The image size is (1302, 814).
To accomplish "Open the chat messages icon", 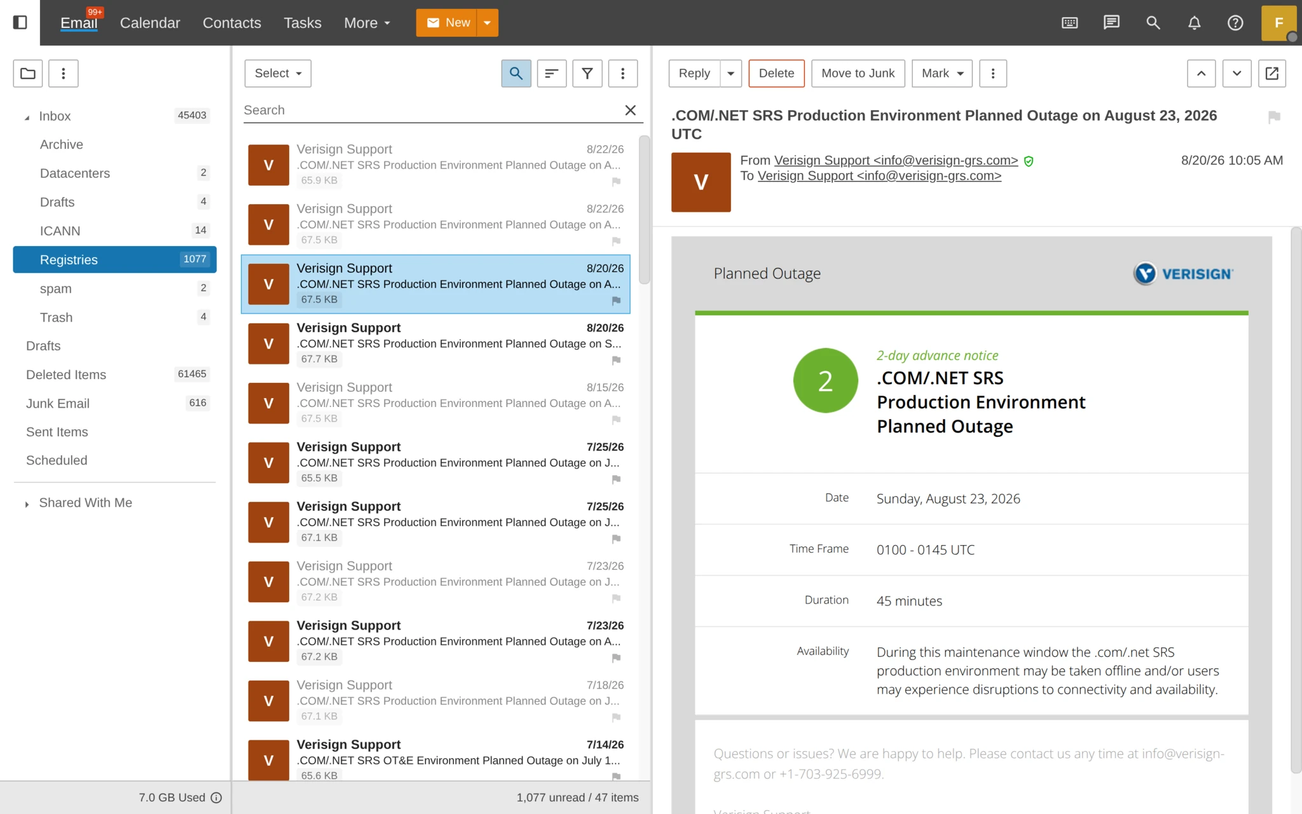I will (x=1111, y=23).
